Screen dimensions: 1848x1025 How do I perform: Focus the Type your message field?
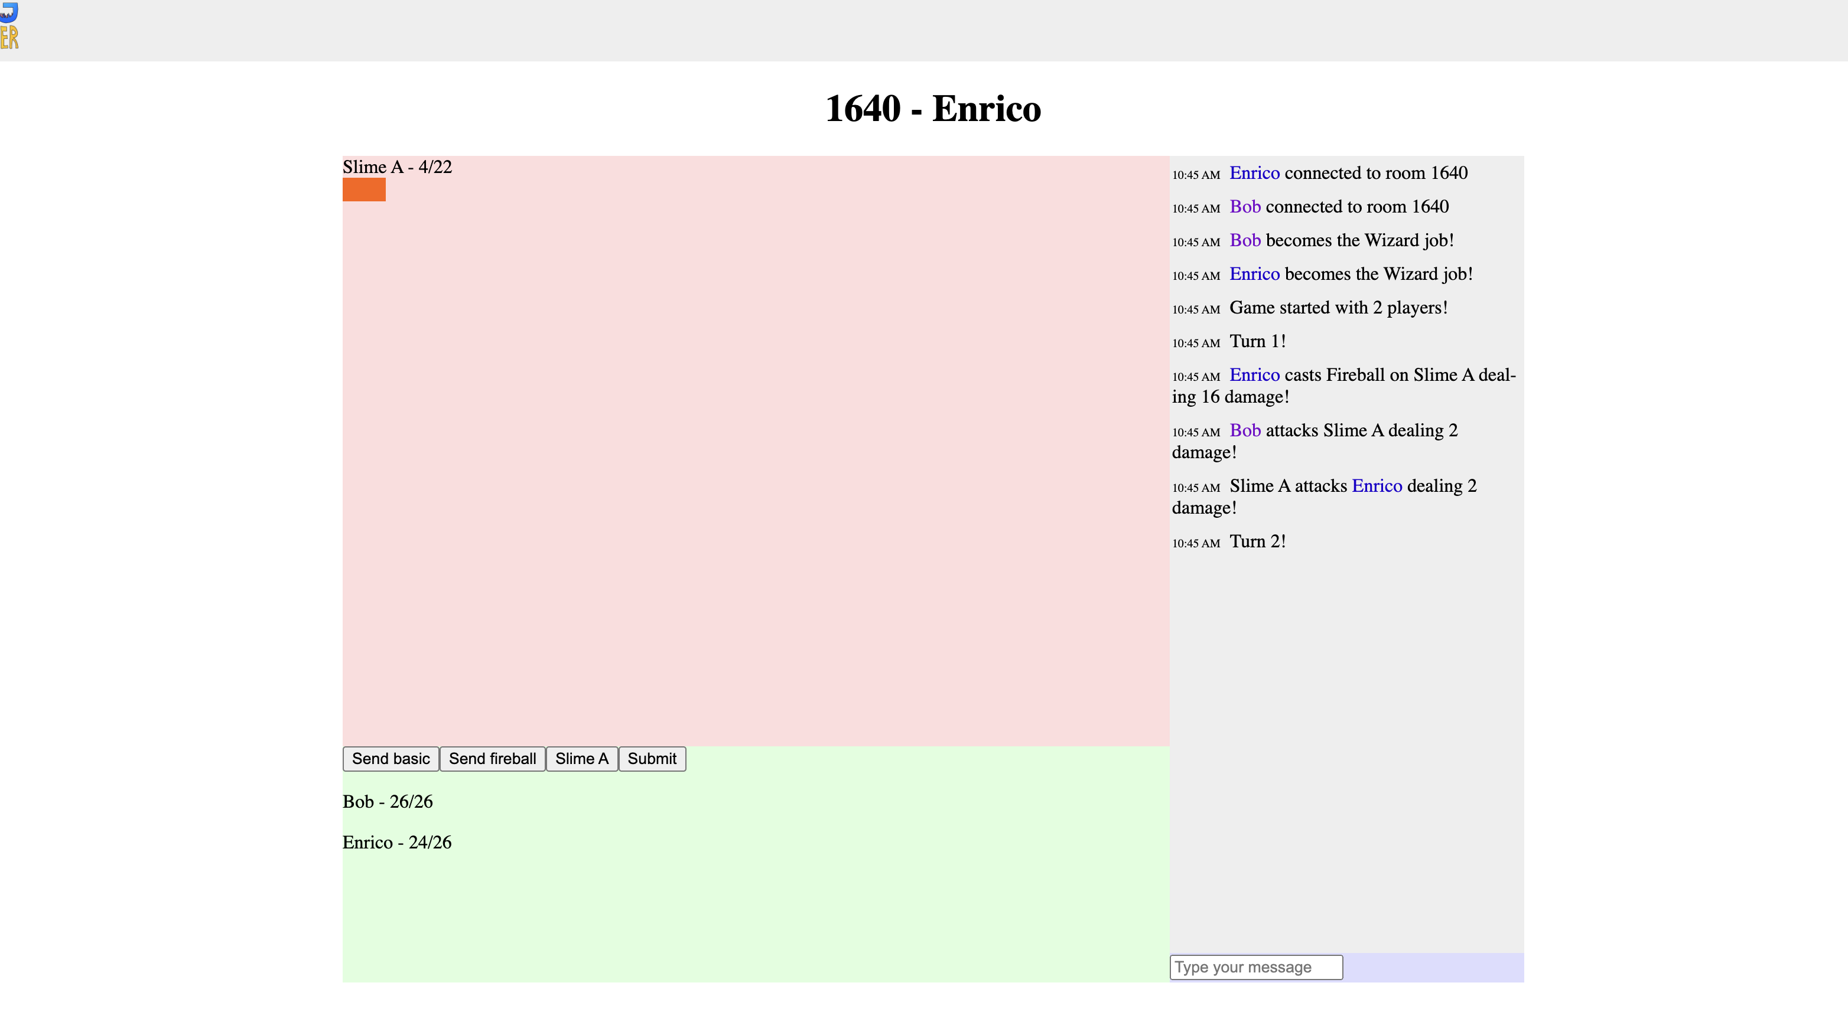[x=1255, y=967]
